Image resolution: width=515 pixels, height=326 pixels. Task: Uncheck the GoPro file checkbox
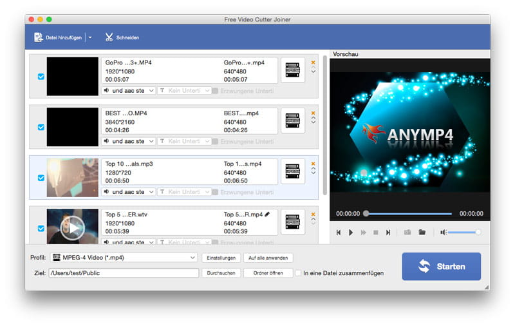41,77
